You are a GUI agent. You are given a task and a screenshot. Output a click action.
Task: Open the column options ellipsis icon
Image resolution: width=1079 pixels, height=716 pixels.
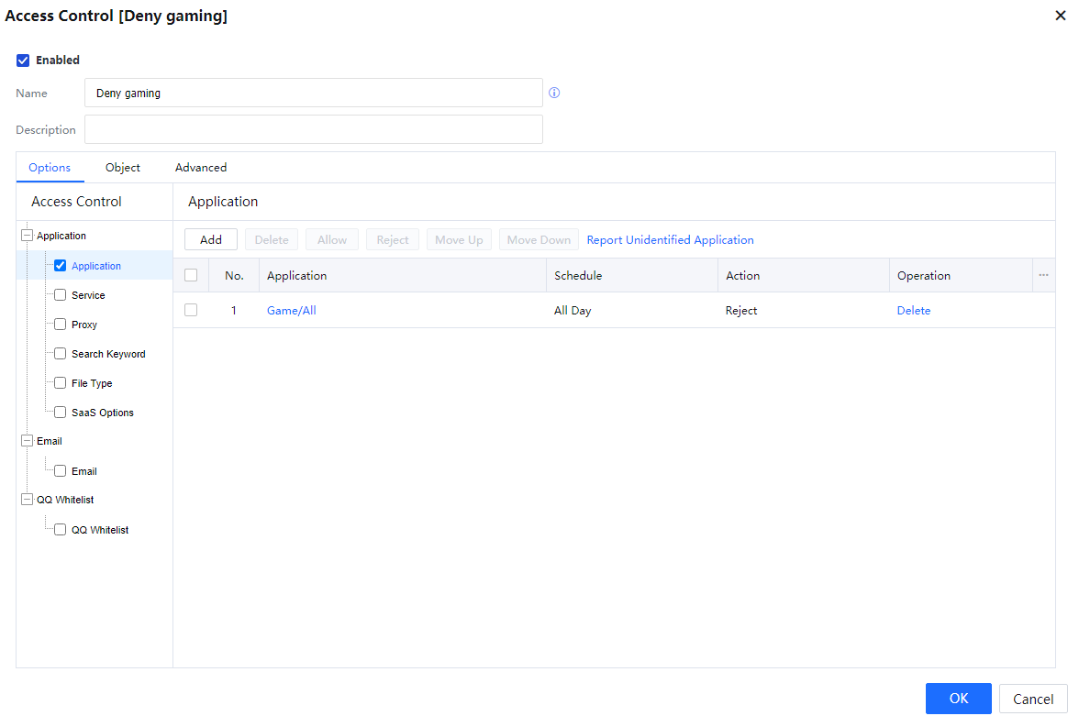click(1043, 275)
